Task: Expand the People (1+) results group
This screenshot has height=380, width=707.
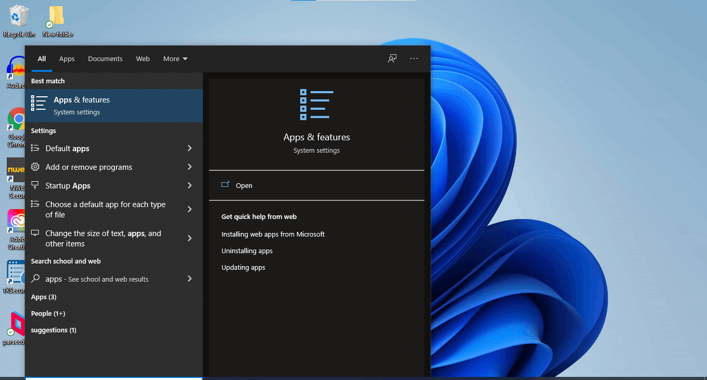Action: tap(48, 313)
